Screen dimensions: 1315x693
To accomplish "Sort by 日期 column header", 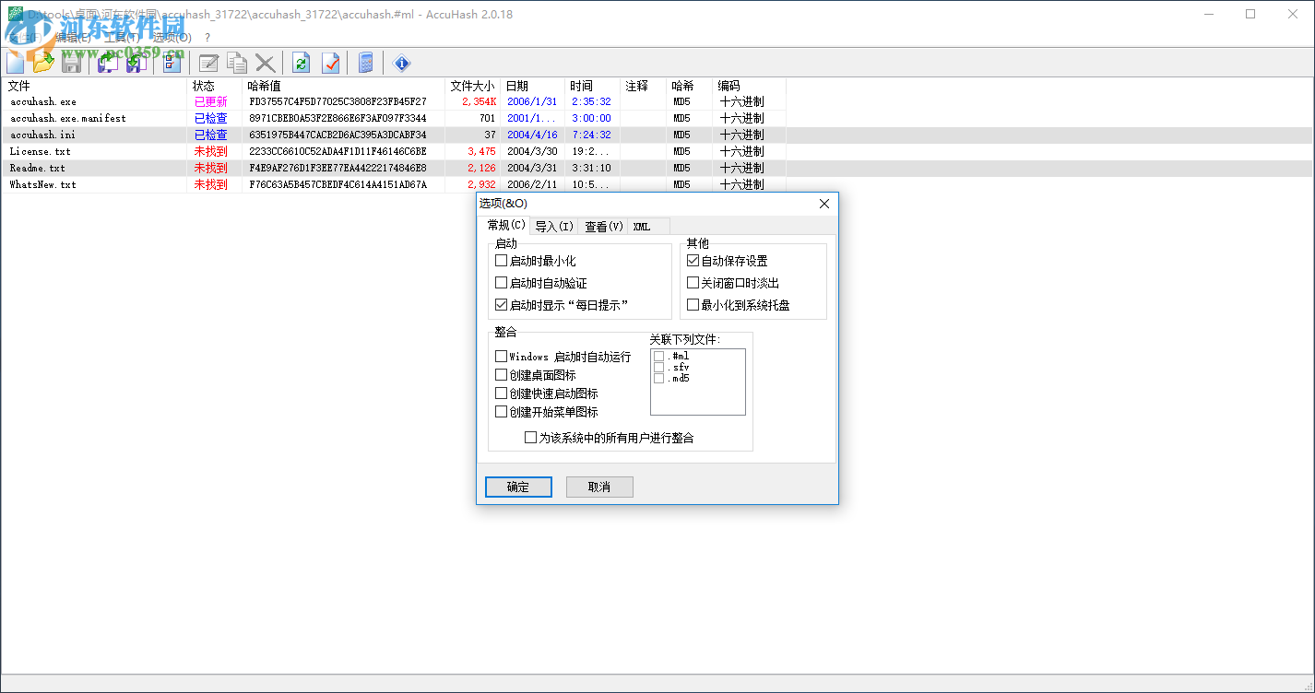I will (x=533, y=86).
